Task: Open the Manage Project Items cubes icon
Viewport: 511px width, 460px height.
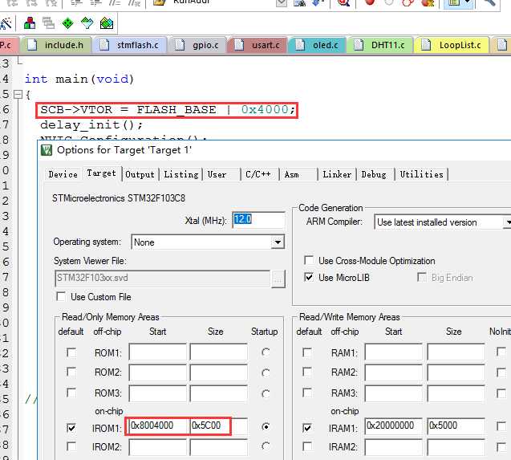Action: pos(30,23)
